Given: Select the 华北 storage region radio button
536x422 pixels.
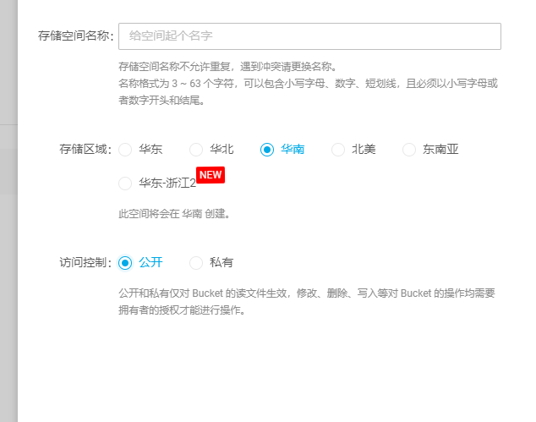Looking at the screenshot, I should tap(196, 150).
